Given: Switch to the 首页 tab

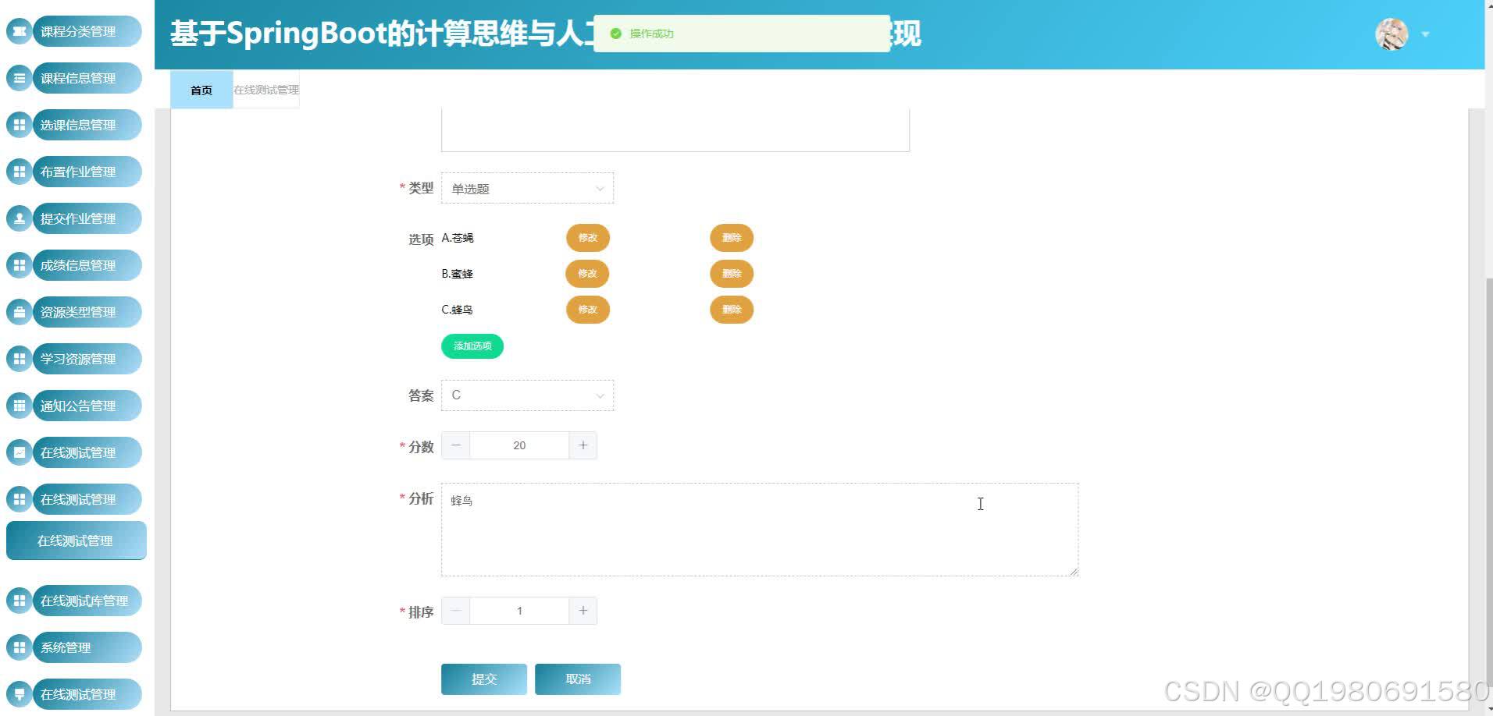Looking at the screenshot, I should [x=201, y=90].
